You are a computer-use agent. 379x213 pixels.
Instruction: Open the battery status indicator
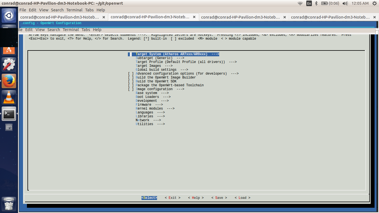pos(330,3)
